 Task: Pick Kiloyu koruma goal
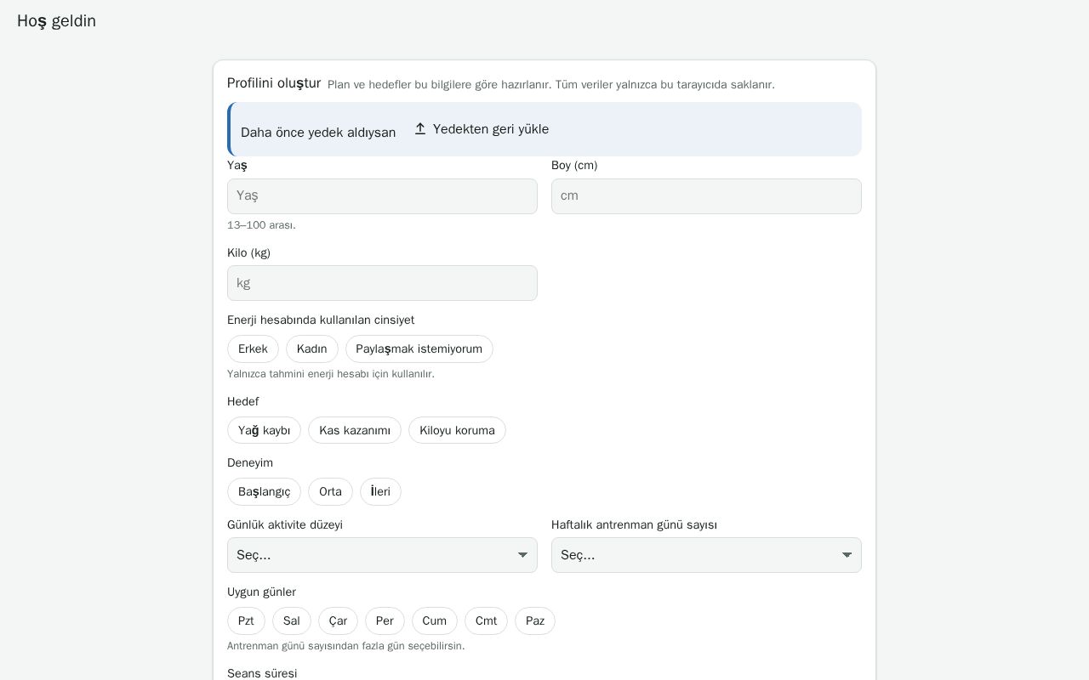coord(457,430)
